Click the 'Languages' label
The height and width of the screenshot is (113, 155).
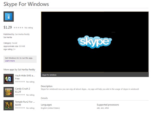(x=46, y=105)
